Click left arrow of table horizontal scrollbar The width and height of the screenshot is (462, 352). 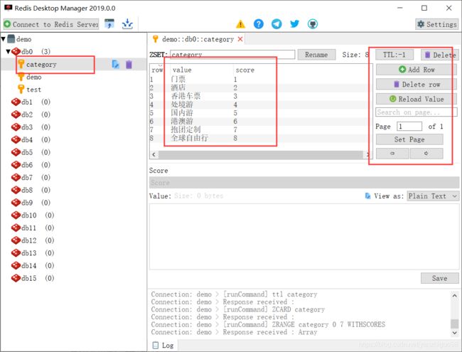click(154, 154)
